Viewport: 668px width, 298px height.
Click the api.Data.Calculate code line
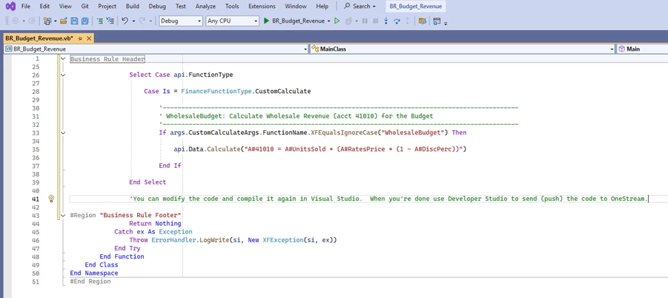pos(321,149)
